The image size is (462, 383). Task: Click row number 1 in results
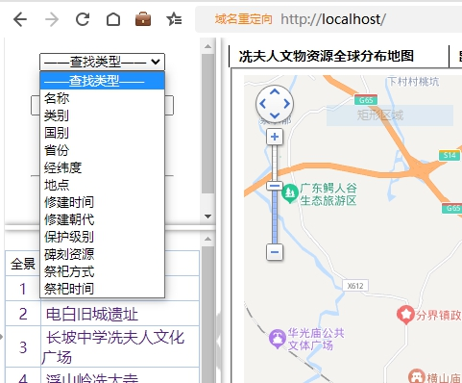coord(23,289)
